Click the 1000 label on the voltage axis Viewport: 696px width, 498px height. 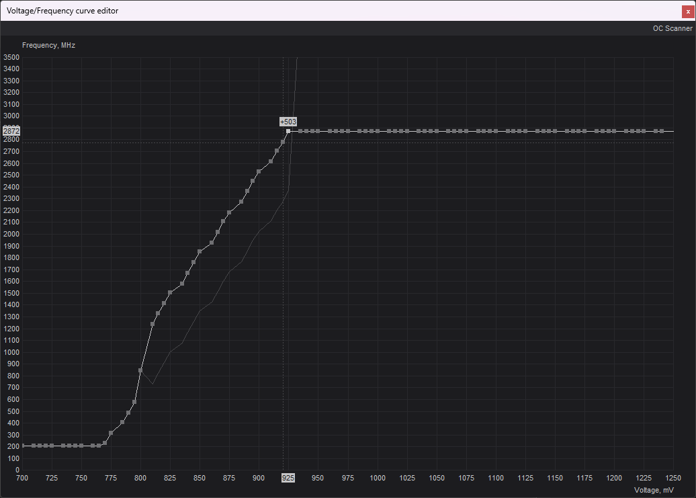click(x=377, y=478)
